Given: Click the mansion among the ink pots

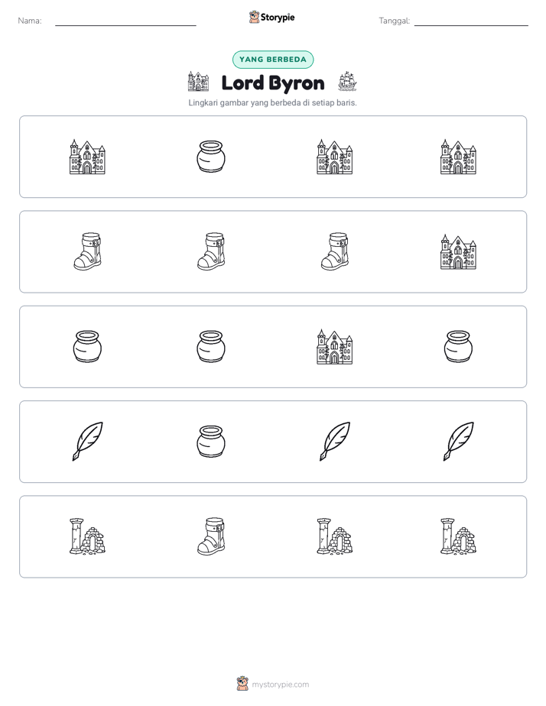Looking at the screenshot, I should tap(335, 347).
